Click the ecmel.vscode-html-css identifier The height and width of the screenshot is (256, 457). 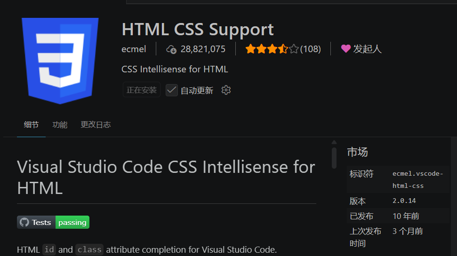(417, 179)
